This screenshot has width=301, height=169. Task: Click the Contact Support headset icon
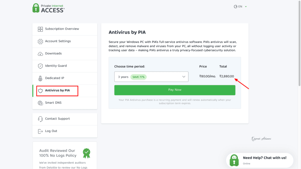[x=40, y=119]
